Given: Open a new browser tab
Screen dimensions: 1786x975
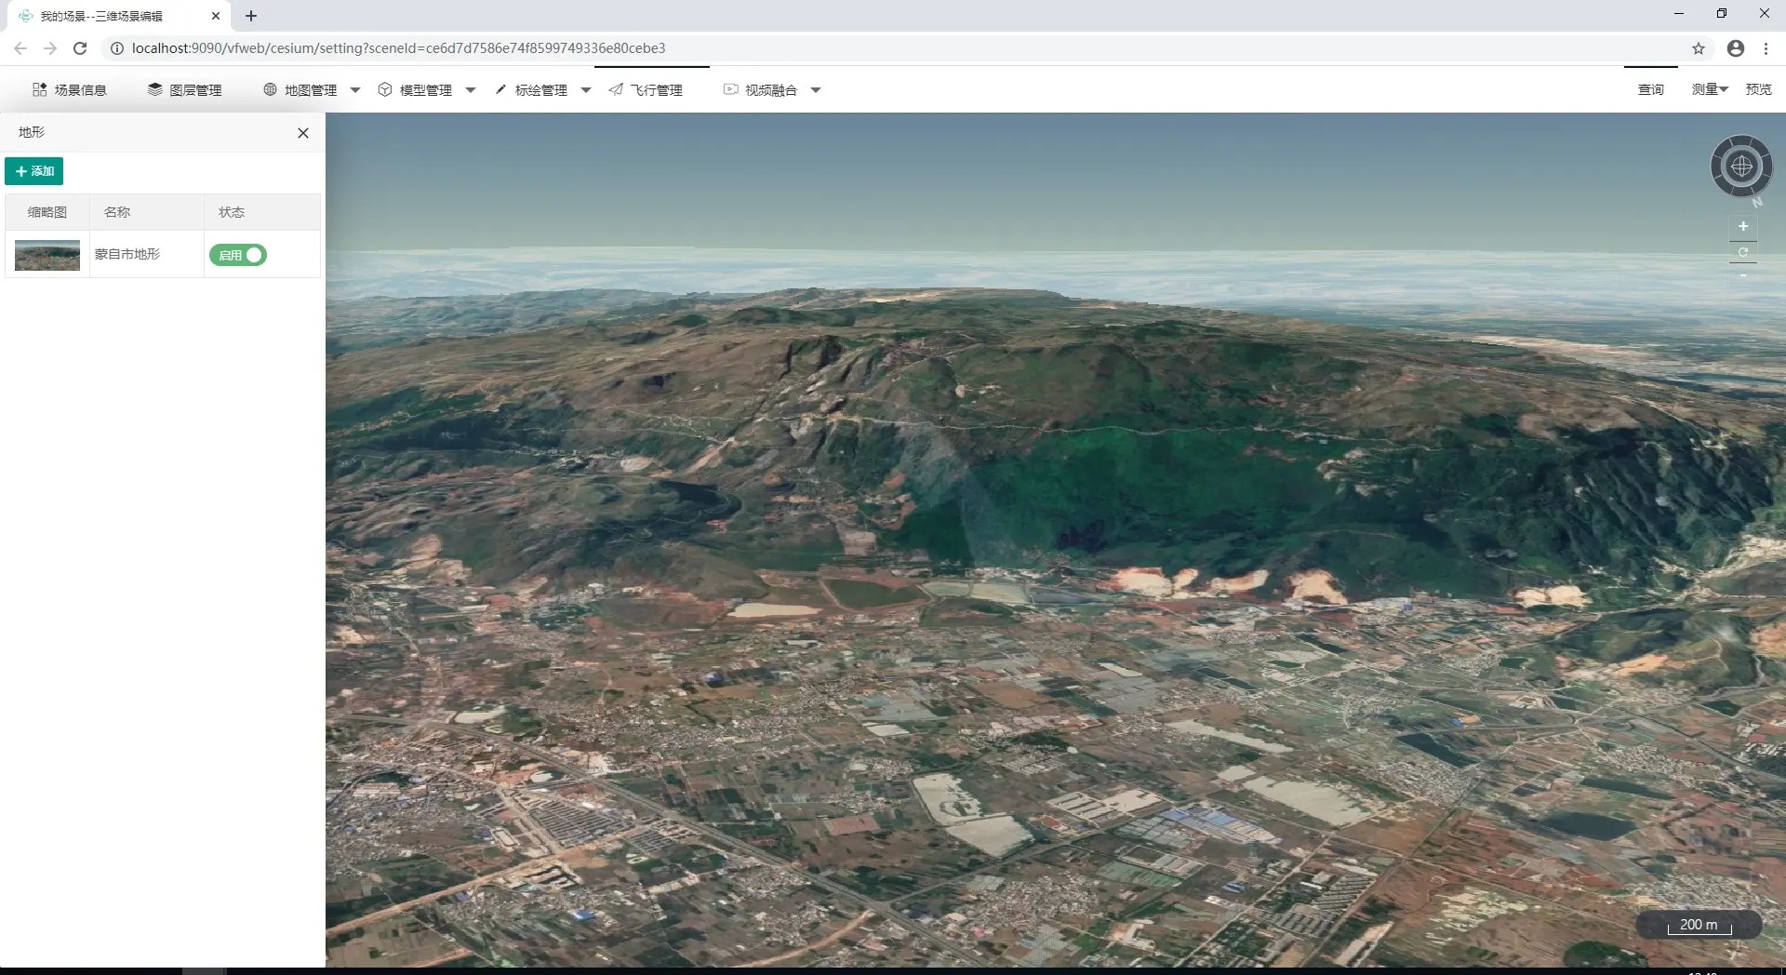Looking at the screenshot, I should pos(251,16).
